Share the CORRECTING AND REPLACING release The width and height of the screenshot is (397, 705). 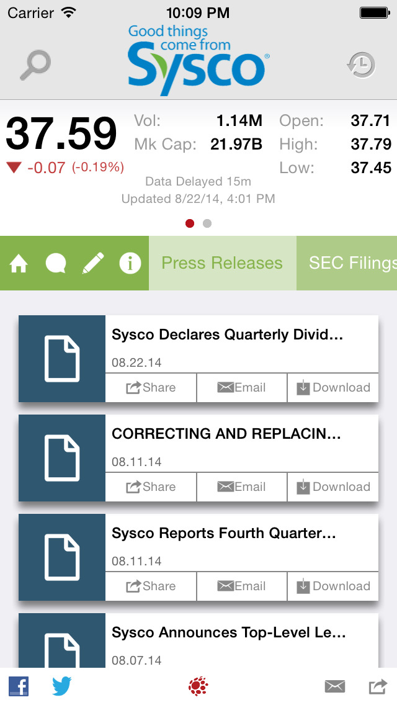coord(151,487)
